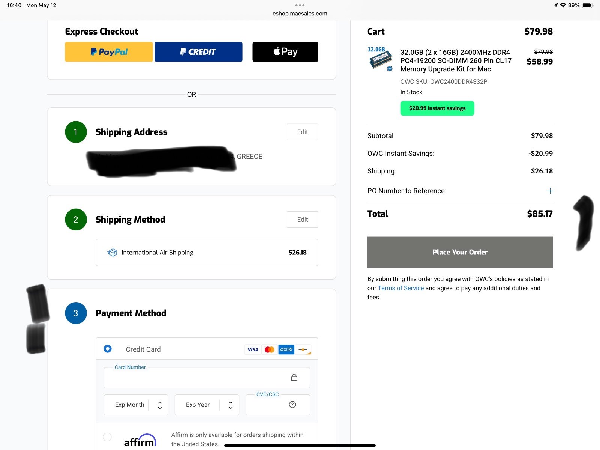Edit the Shipping Method
Viewport: 600px width, 450px height.
302,220
